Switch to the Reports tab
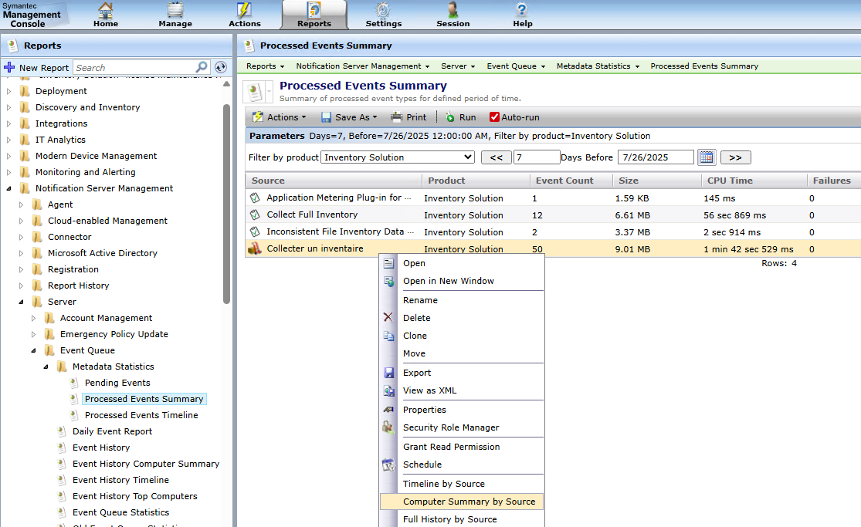Image resolution: width=861 pixels, height=527 pixels. coord(314,15)
